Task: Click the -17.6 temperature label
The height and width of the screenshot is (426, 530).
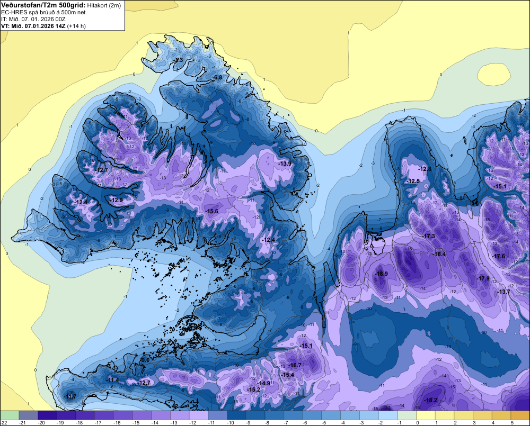Action: [x=498, y=256]
